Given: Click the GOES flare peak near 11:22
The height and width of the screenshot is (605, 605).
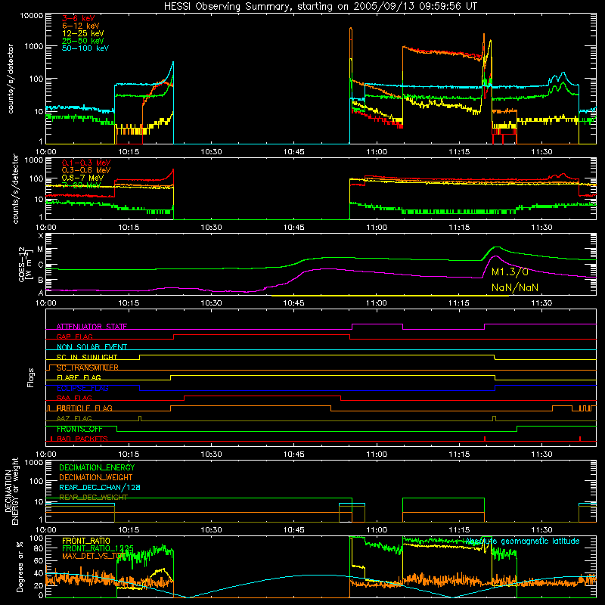Looking at the screenshot, I should pyautogui.click(x=496, y=247).
